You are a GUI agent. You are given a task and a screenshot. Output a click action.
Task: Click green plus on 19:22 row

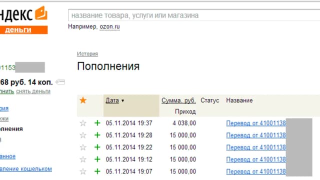tap(97, 147)
